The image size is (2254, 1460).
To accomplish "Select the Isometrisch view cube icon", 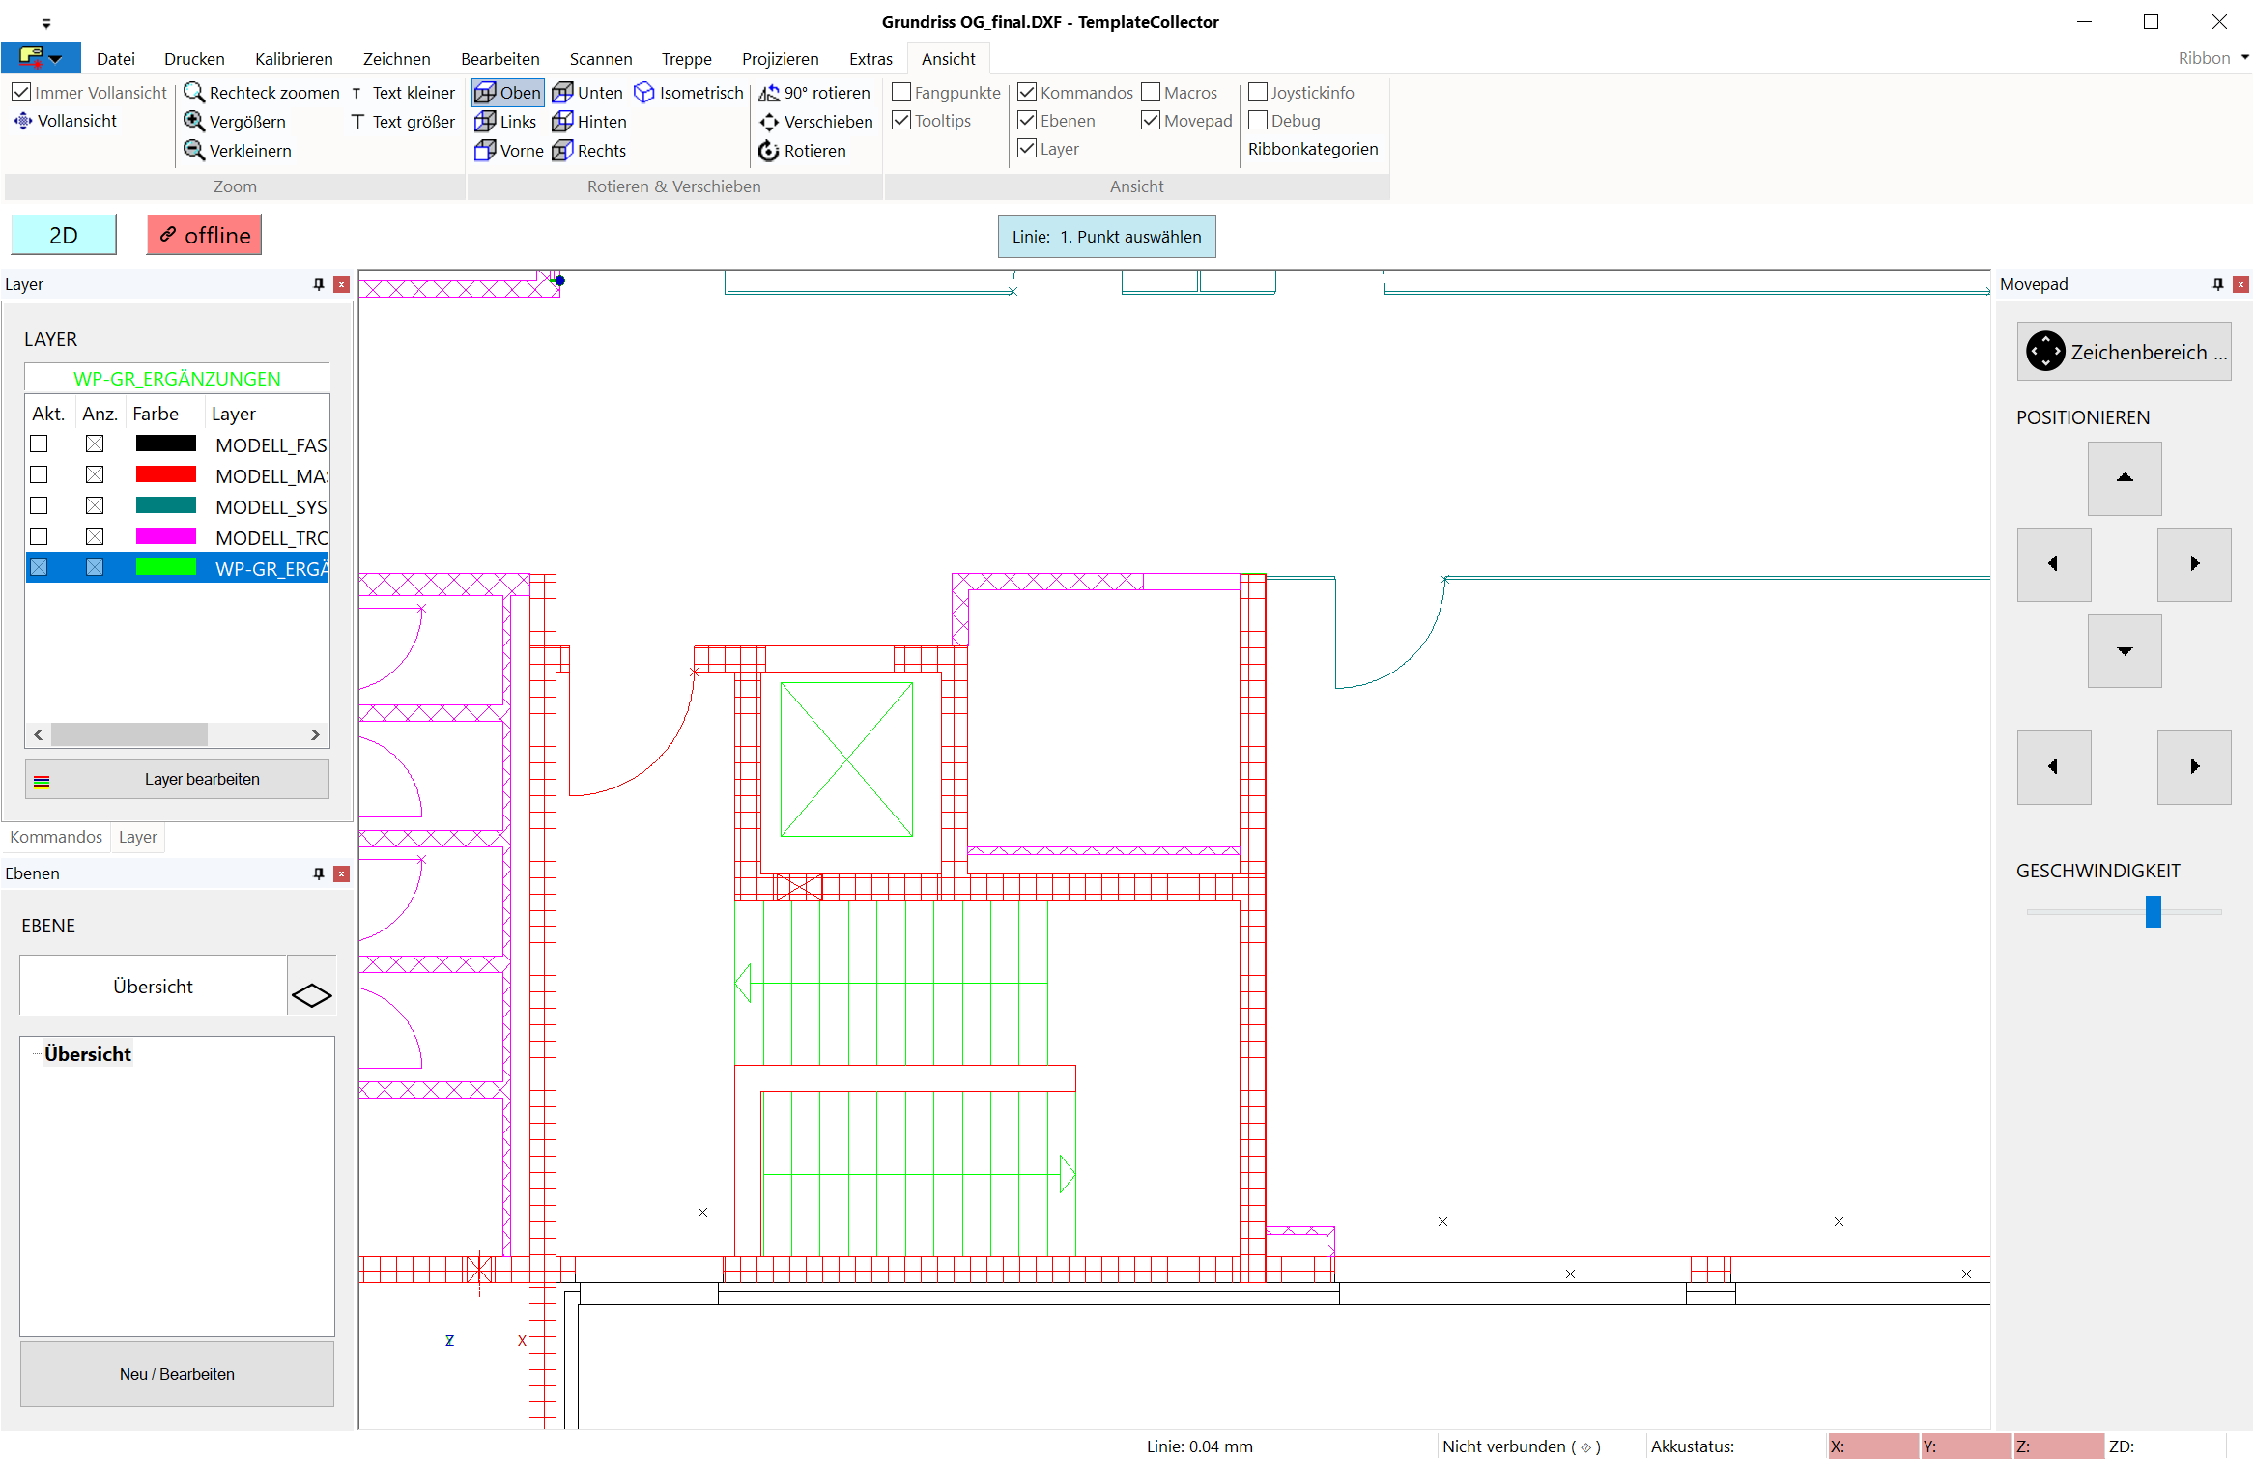I will coord(644,93).
